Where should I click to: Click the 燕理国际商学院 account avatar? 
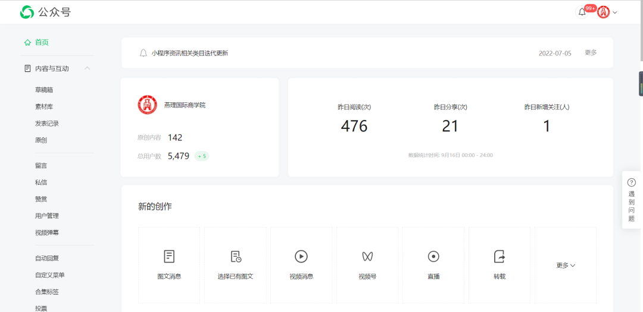[x=147, y=105]
